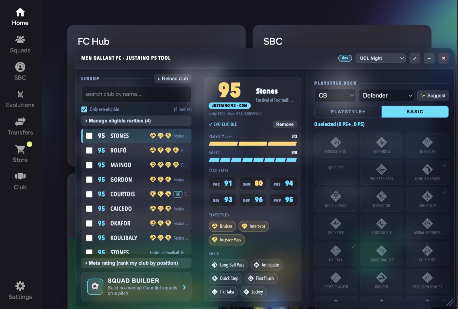Viewport: 458px width, 309px height.
Task: Tick the Rolfö checkbox
Action: 89,150
